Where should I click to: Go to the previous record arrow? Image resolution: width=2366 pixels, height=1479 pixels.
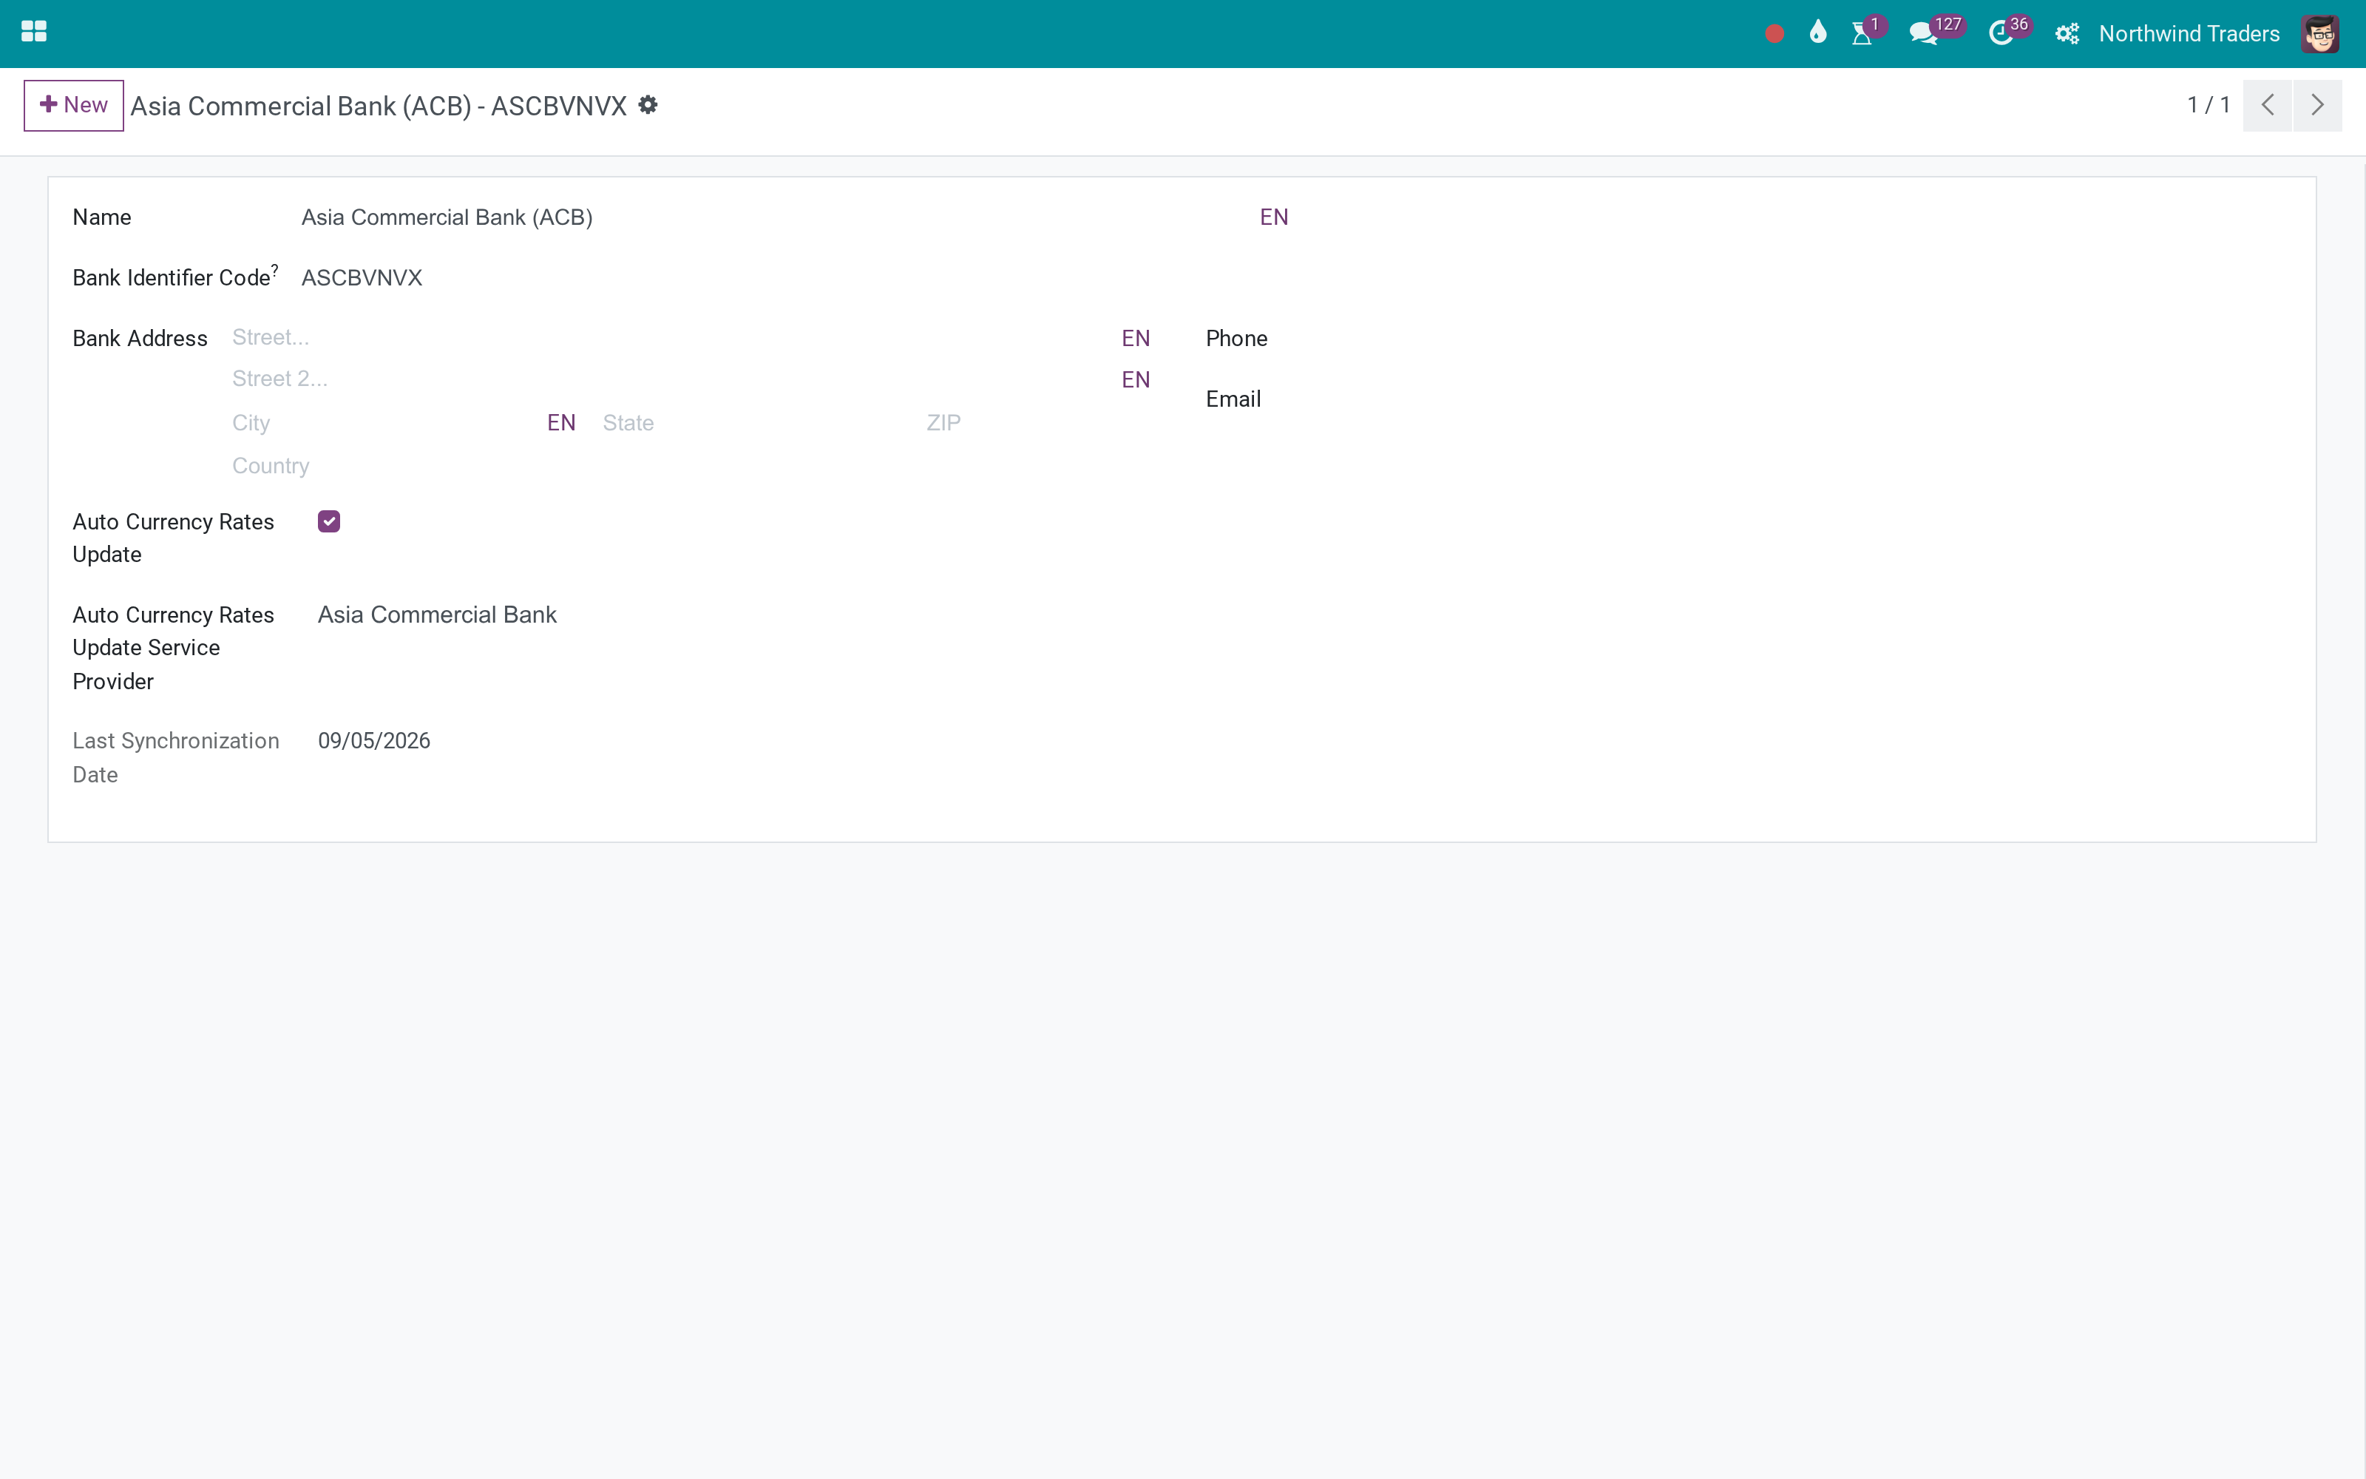tap(2267, 105)
